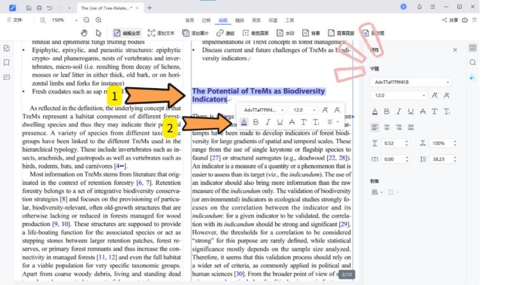Click the 添加文本 button
This screenshot has width=508, height=285.
pos(161,33)
